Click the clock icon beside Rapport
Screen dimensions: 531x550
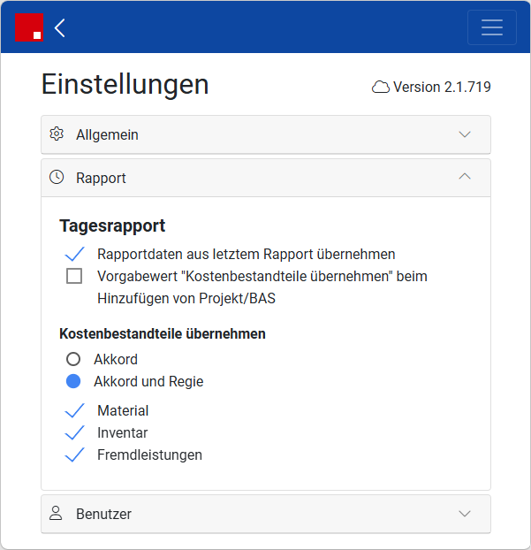(57, 177)
